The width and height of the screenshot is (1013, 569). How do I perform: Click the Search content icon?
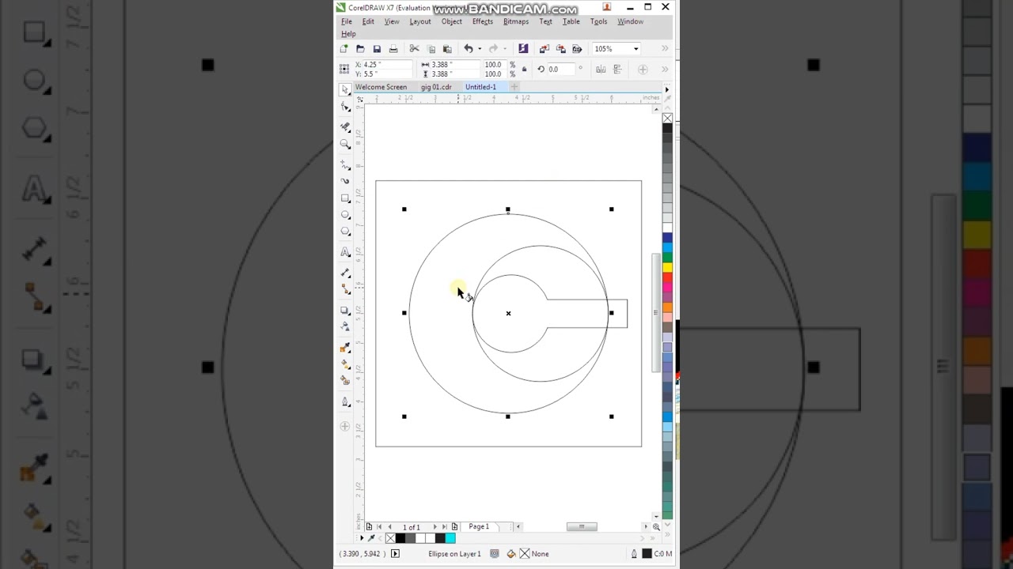[x=522, y=49]
